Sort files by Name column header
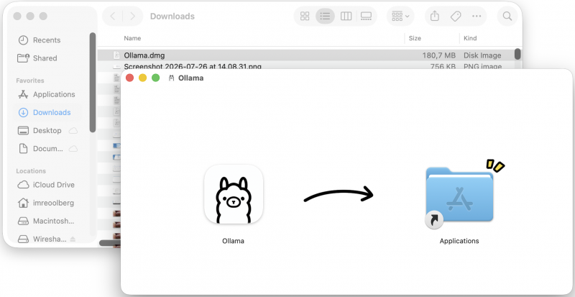The width and height of the screenshot is (575, 297). pos(132,38)
